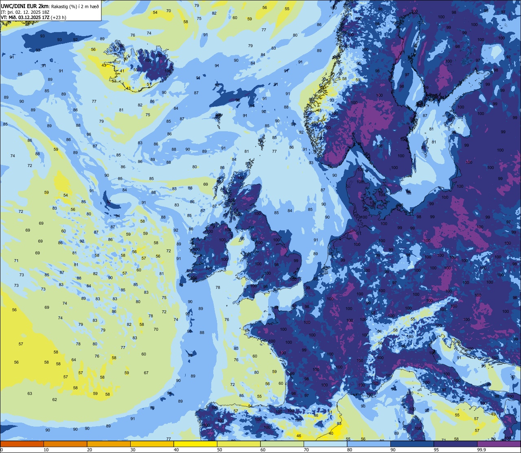Select the bright yellow 40–50 legend swatch
This screenshot has width=521, height=453.
[x=195, y=444]
